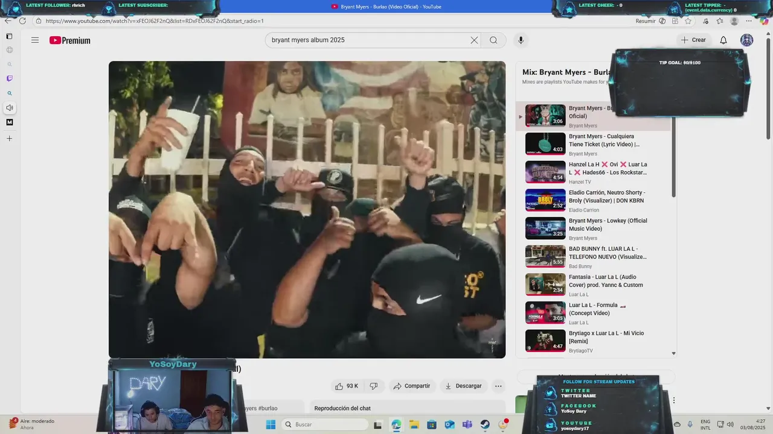Open the black M sidebar app icon
The height and width of the screenshot is (434, 773).
coord(9,122)
